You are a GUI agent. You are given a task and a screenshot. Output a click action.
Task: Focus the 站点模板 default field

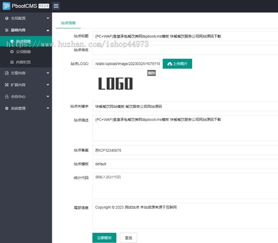pyautogui.click(x=185, y=164)
